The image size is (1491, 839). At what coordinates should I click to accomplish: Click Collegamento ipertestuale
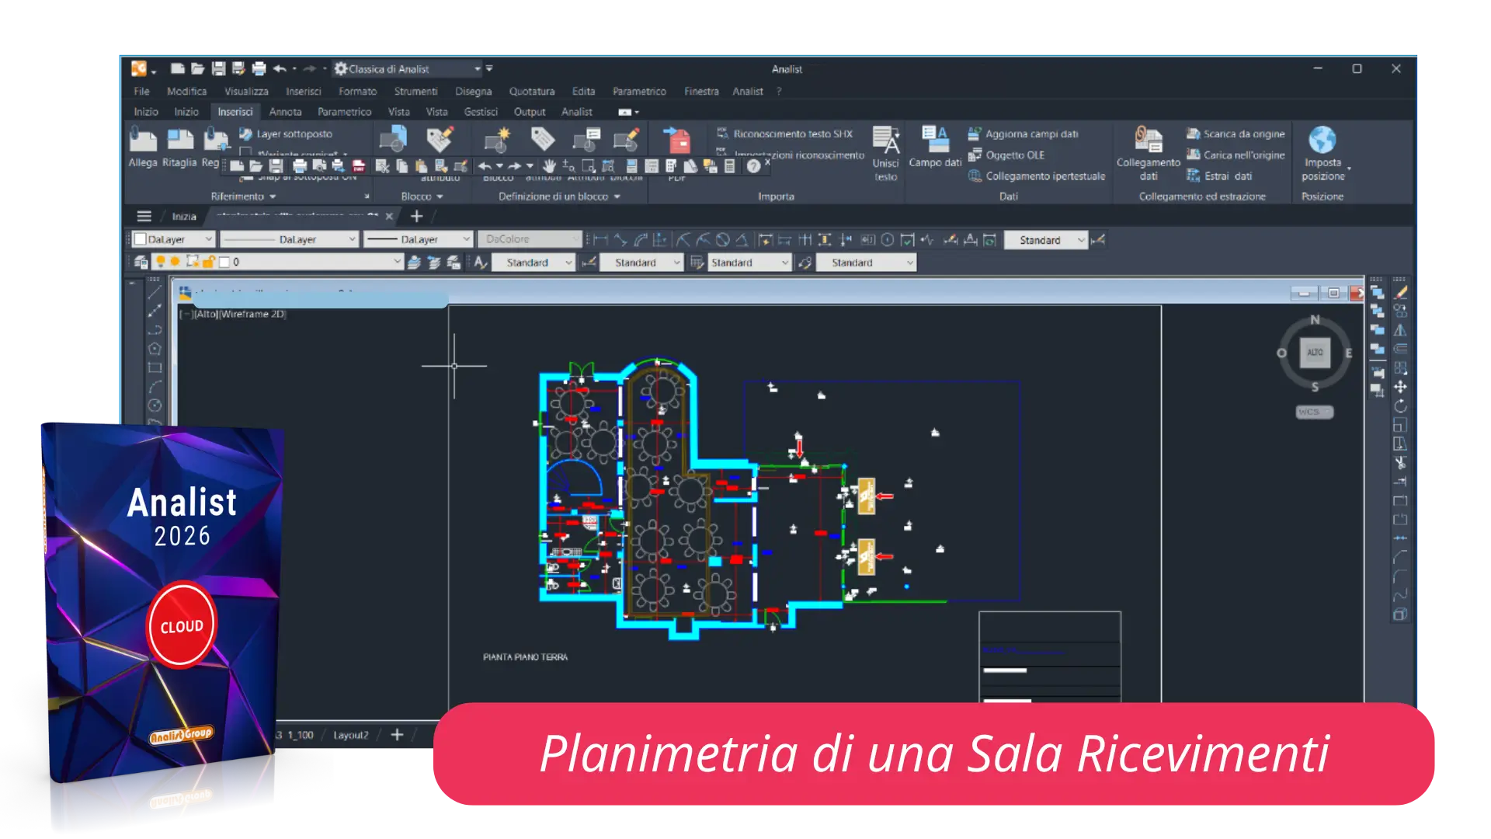pyautogui.click(x=1044, y=176)
